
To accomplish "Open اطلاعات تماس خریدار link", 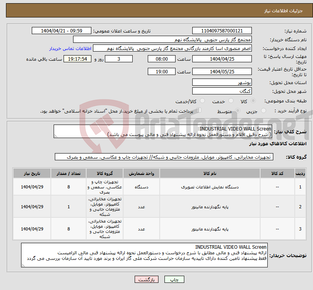I will click(x=70, y=48).
